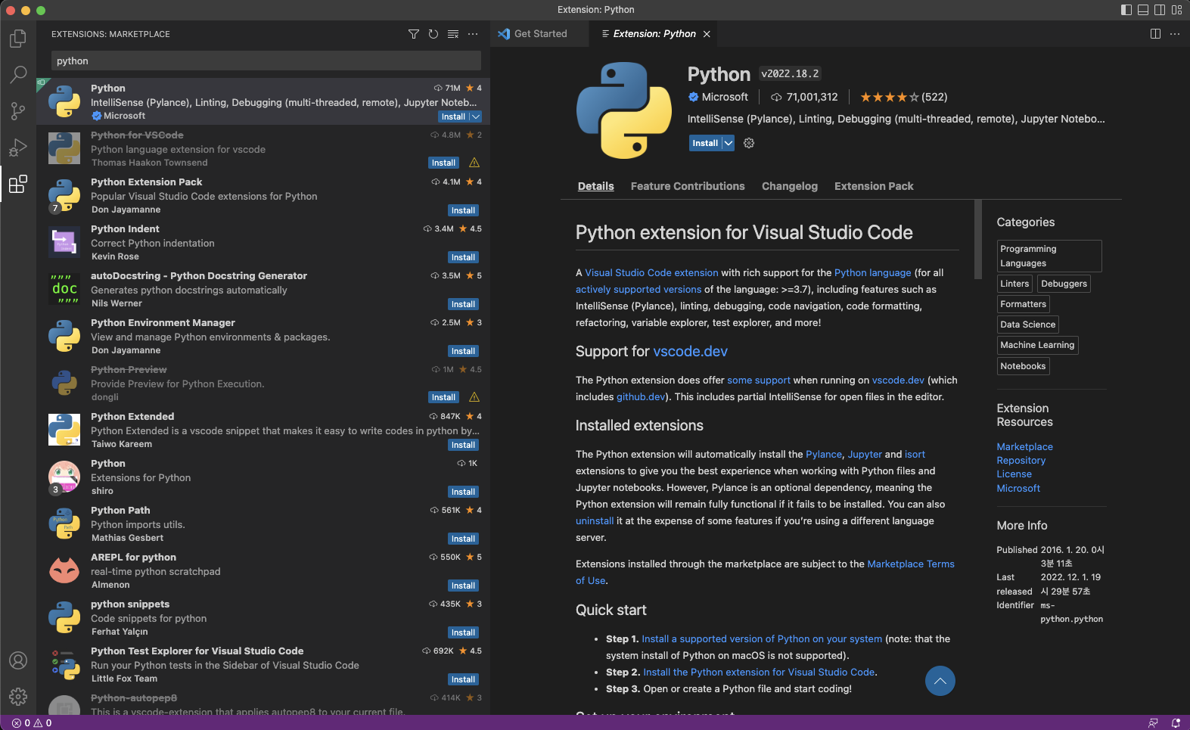Install Python Environment Manager
This screenshot has height=730, width=1190.
coord(463,351)
